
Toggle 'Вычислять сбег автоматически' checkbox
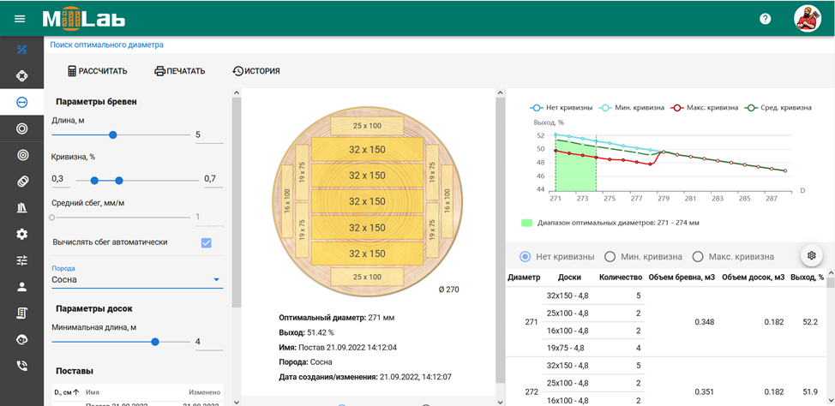pyautogui.click(x=206, y=242)
